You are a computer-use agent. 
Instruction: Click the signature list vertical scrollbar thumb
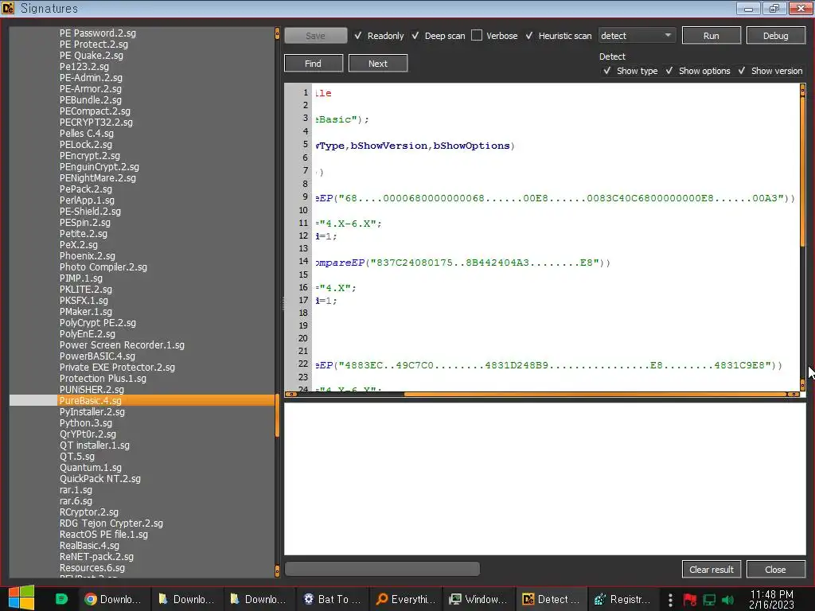pyautogui.click(x=277, y=415)
